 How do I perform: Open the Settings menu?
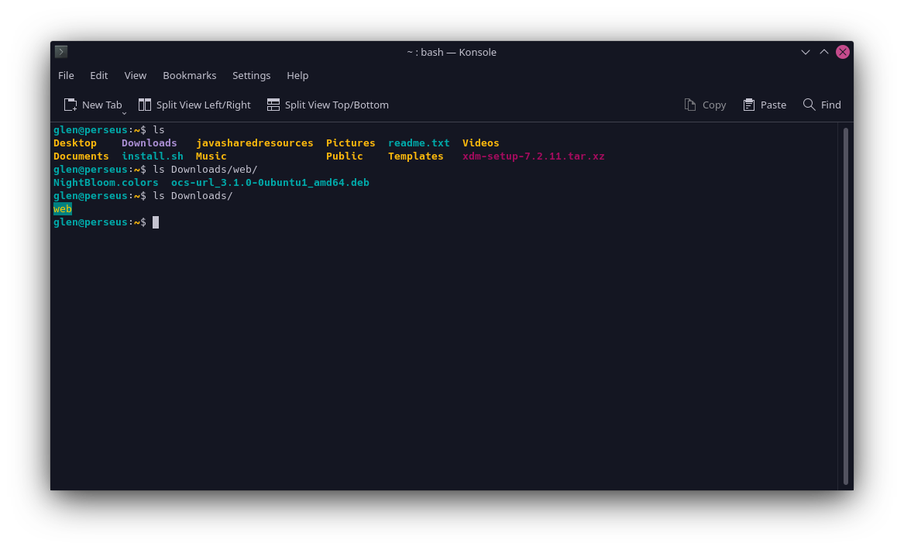tap(251, 75)
